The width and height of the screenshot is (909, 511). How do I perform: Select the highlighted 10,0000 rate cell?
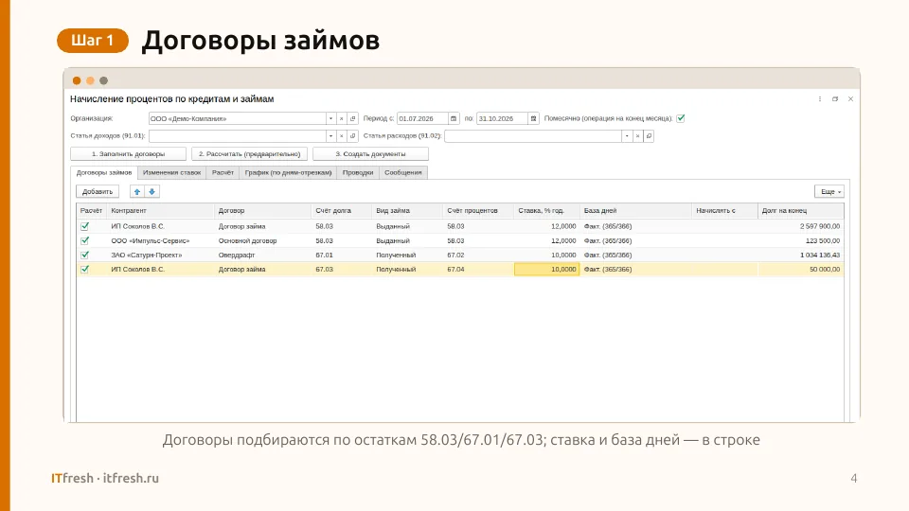pos(546,270)
